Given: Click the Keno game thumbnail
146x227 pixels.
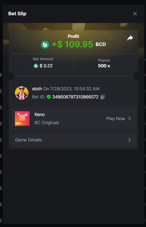Looking at the screenshot, I should (x=22, y=118).
